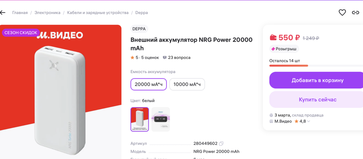
Task: Choose the white color thumbnail
Action: [140, 119]
